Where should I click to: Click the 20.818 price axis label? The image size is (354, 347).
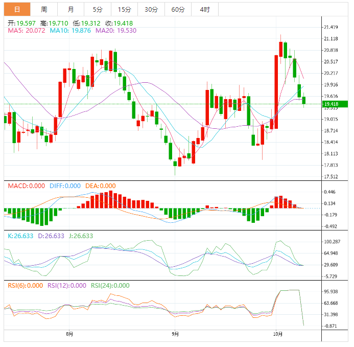click(x=331, y=50)
